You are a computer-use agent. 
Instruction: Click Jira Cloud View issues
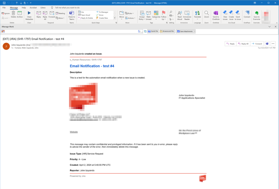(x=225, y=16)
